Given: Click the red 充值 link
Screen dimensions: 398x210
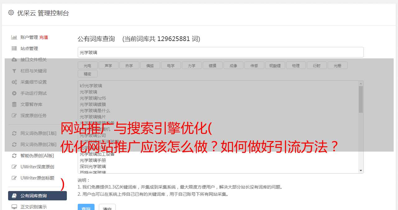Looking at the screenshot, I should pyautogui.click(x=44, y=37).
